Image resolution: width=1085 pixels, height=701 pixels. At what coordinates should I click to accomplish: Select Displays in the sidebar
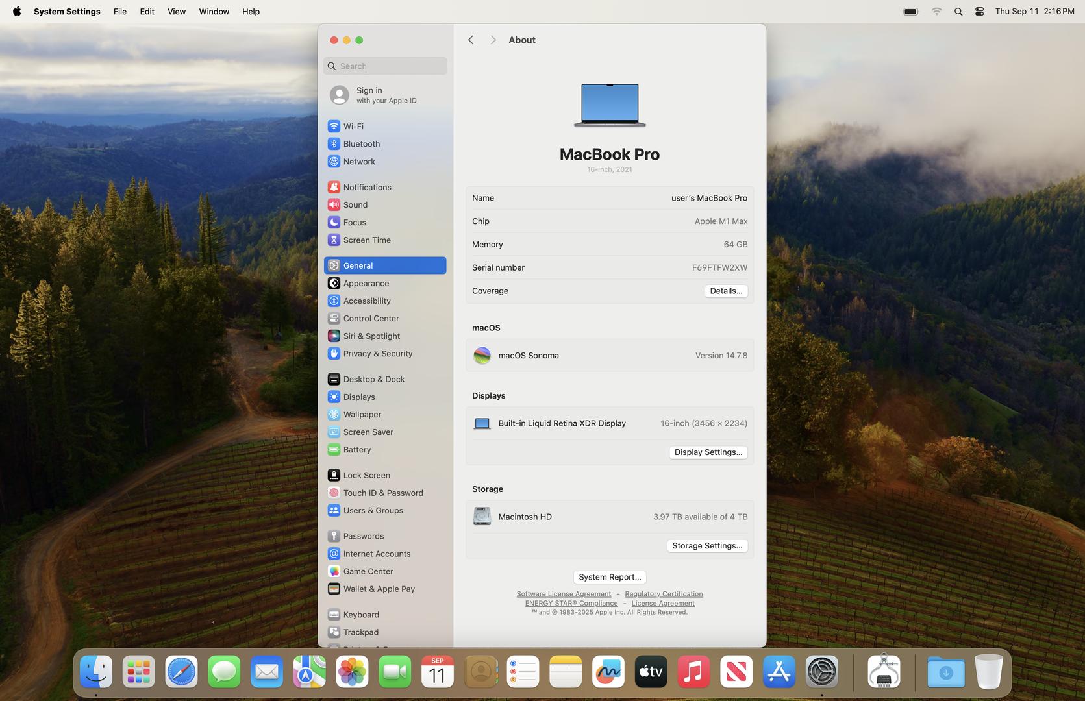pos(384,397)
